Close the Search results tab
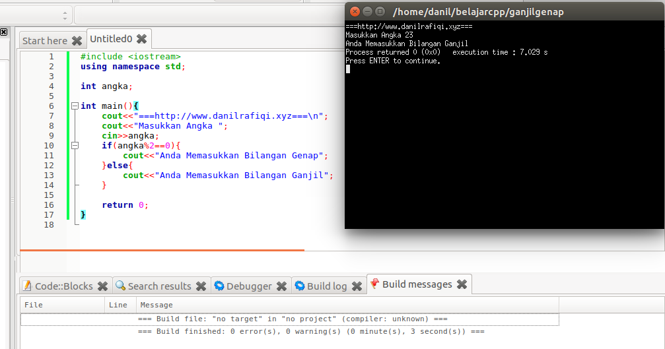 201,286
